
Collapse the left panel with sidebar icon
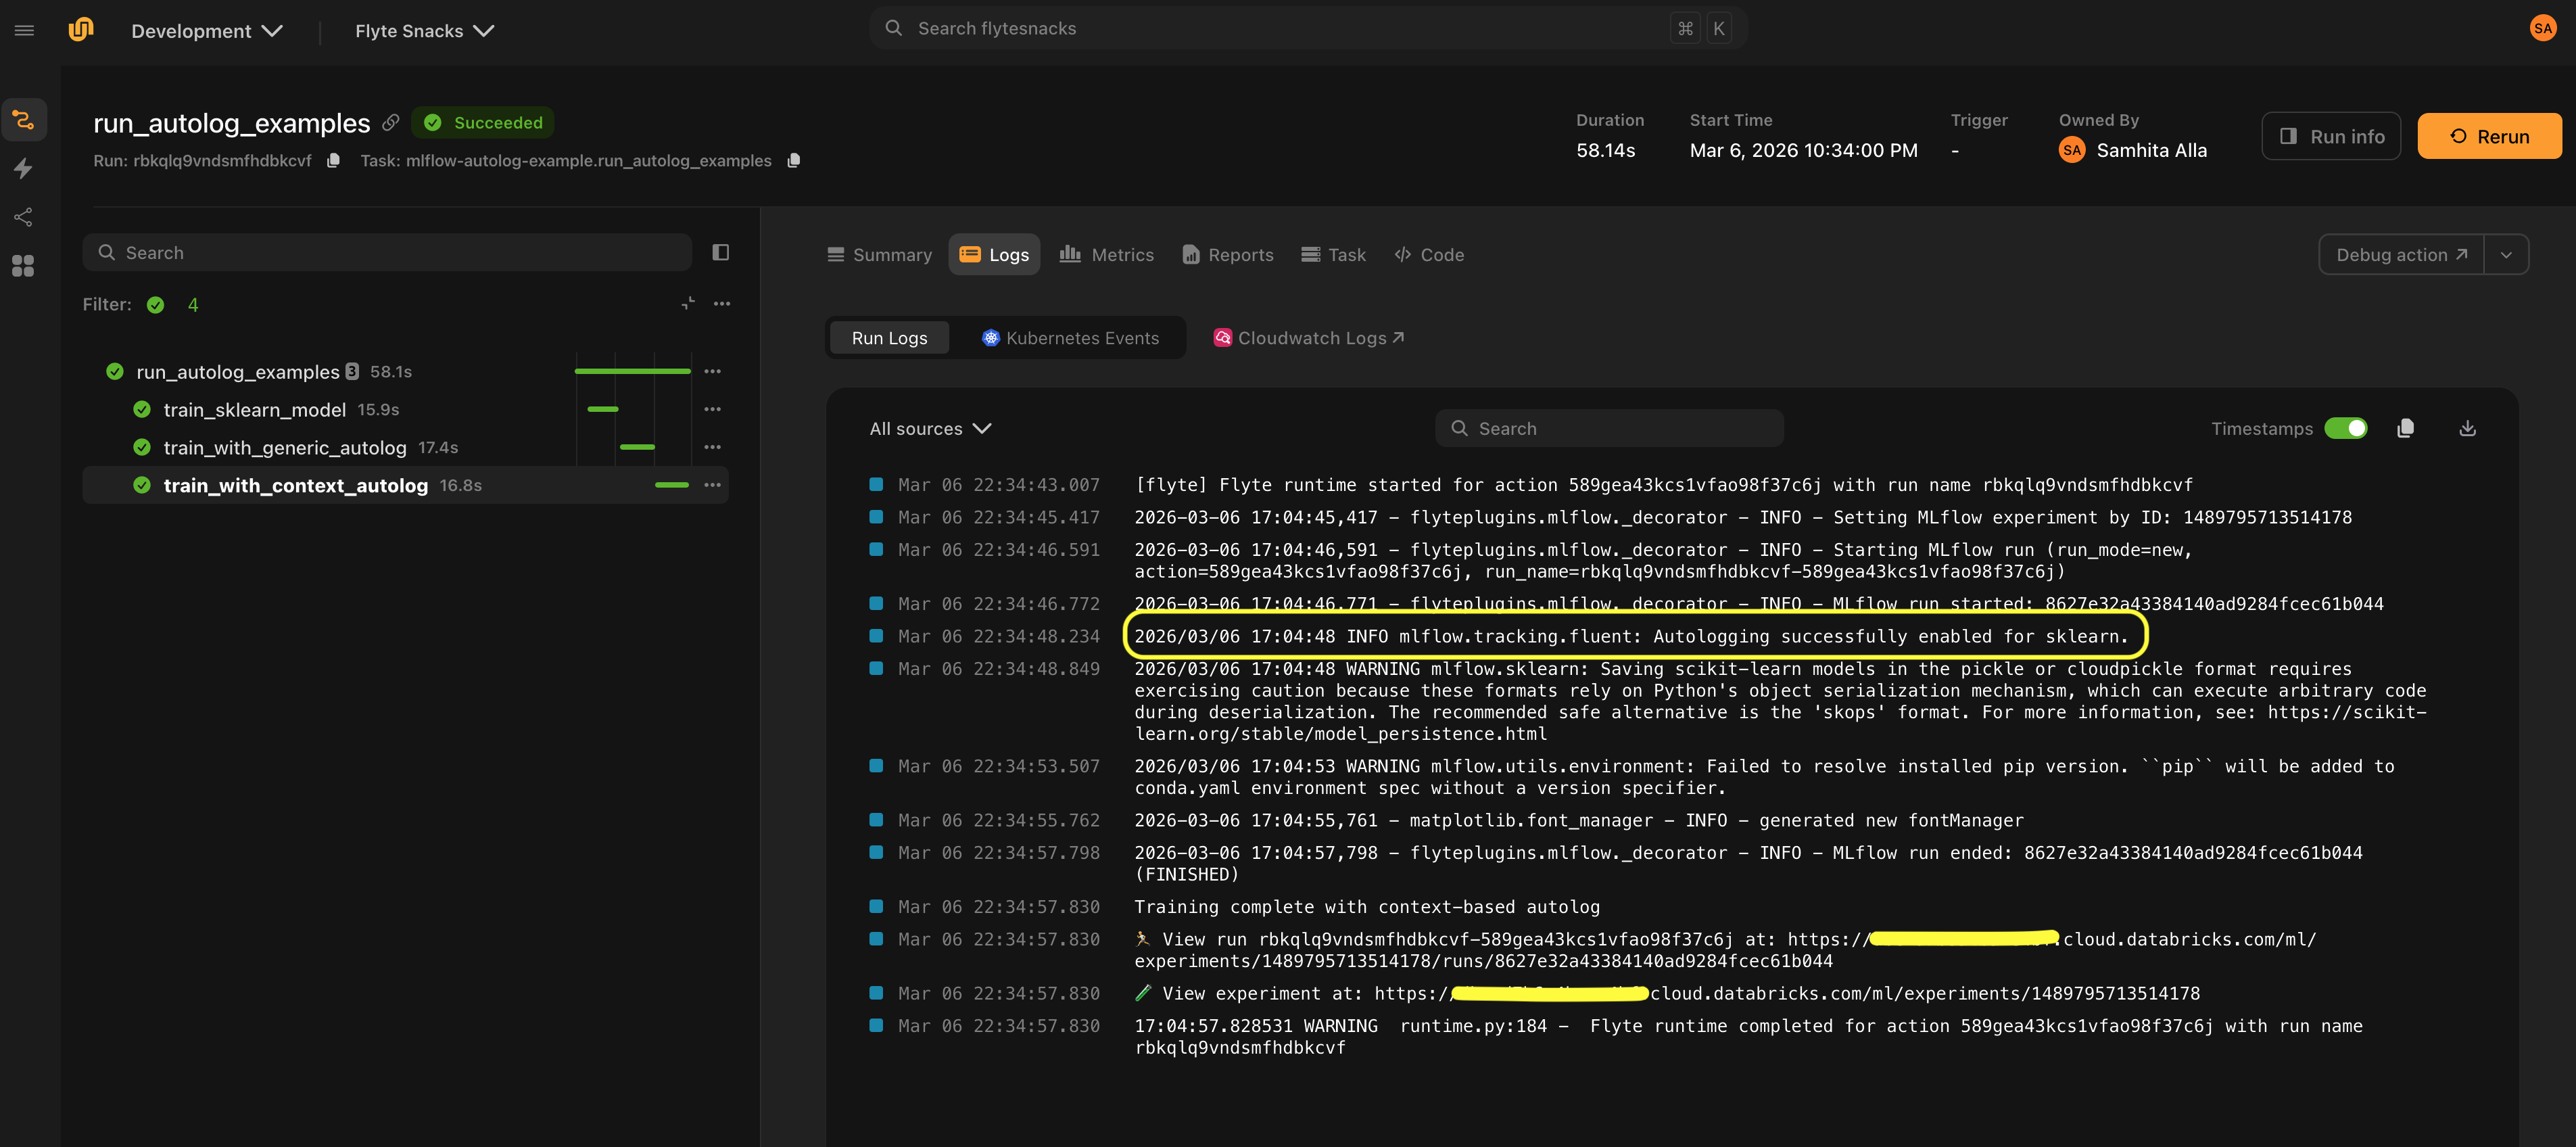click(x=720, y=252)
